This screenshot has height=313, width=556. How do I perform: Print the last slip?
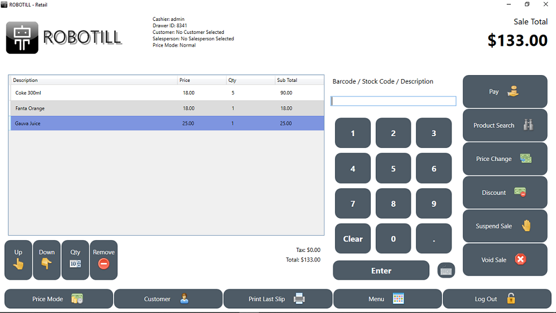pyautogui.click(x=277, y=299)
